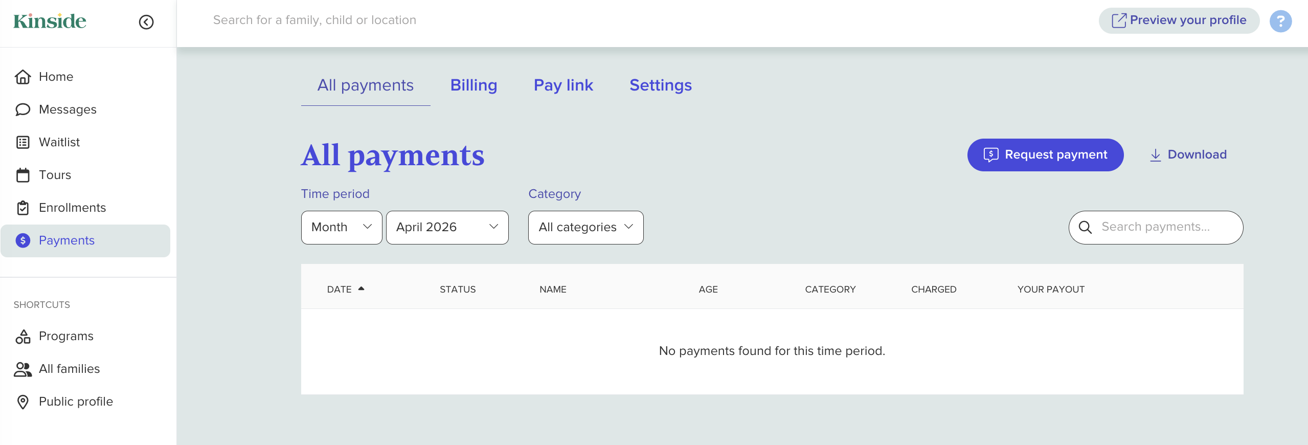Open the Public profile shortcut
1308x445 pixels.
click(x=85, y=402)
